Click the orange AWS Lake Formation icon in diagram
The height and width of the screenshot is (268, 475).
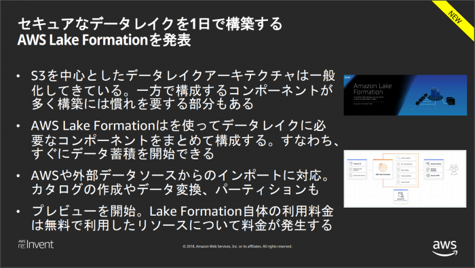point(383,168)
